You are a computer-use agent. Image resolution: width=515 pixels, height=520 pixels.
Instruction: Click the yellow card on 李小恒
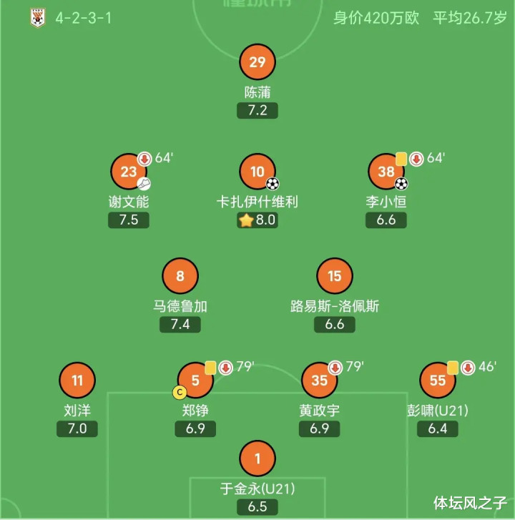tap(401, 159)
